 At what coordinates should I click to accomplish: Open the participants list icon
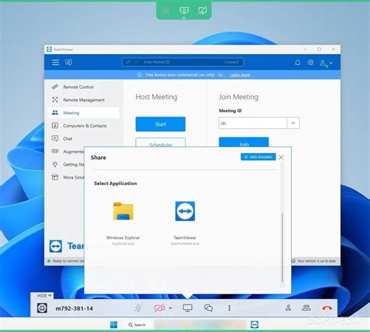pyautogui.click(x=306, y=308)
